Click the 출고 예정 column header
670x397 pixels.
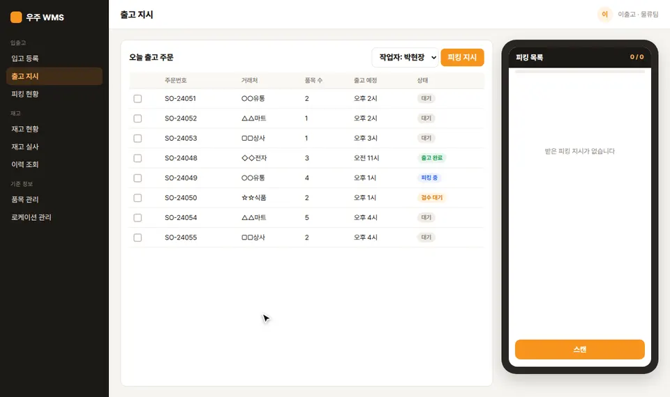[x=365, y=80]
